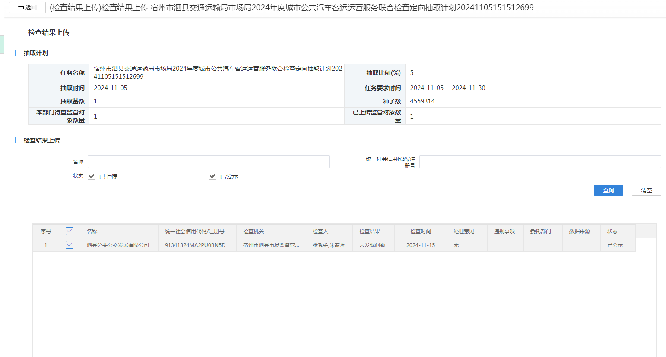Toggle the 已公示 status checkbox

(212, 176)
